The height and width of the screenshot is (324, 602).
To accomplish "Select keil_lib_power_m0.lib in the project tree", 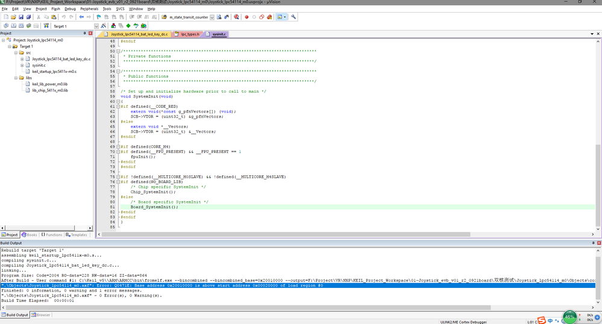I will 50,84.
